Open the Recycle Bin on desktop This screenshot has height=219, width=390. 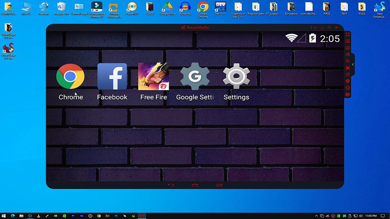tap(61, 9)
